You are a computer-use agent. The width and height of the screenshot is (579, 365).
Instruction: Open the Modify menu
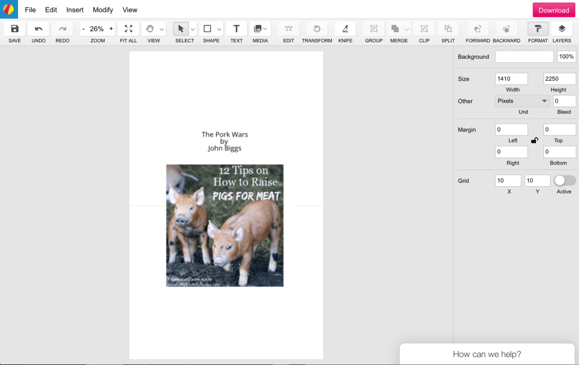[x=103, y=10]
